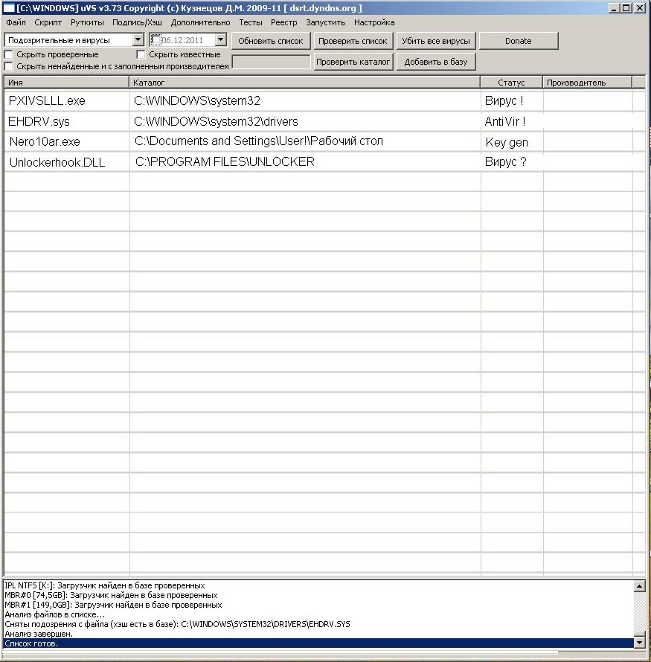Image resolution: width=651 pixels, height=662 pixels.
Task: Open the Файл menu
Action: 16,22
